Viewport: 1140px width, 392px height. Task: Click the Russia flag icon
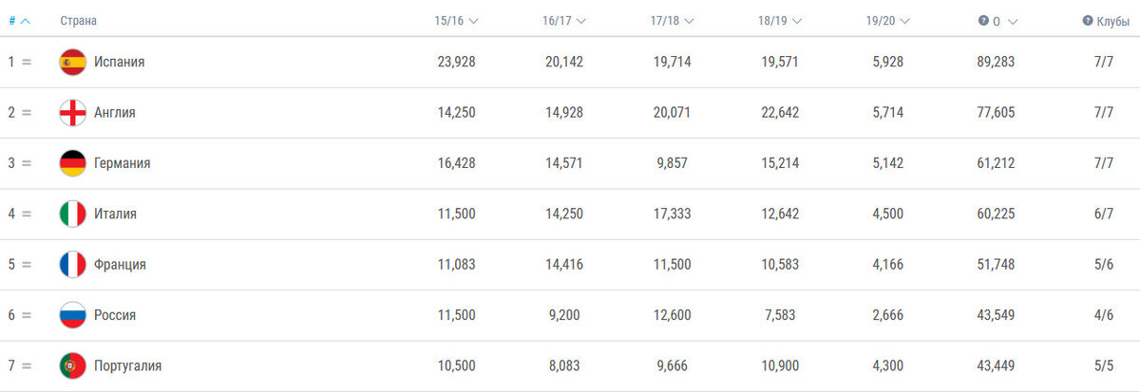(x=72, y=315)
